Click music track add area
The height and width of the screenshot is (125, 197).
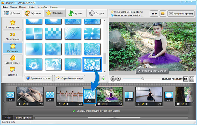click(x=99, y=111)
